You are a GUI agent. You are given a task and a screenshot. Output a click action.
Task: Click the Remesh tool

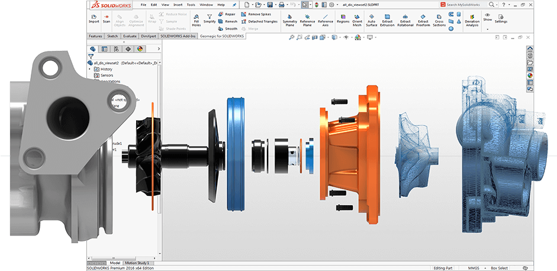[x=227, y=21]
